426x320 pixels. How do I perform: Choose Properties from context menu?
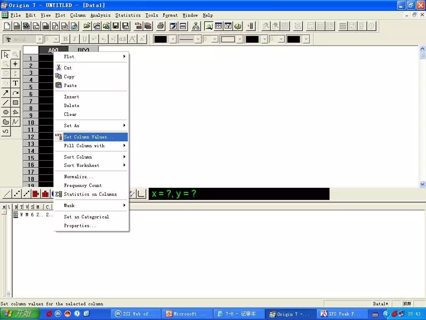pyautogui.click(x=91, y=225)
